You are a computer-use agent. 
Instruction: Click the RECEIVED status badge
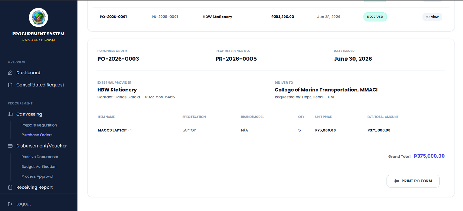[x=375, y=17]
